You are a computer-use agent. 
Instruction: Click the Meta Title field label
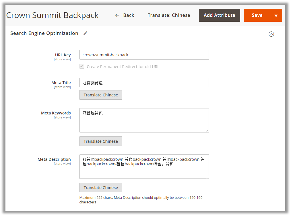pos(61,83)
